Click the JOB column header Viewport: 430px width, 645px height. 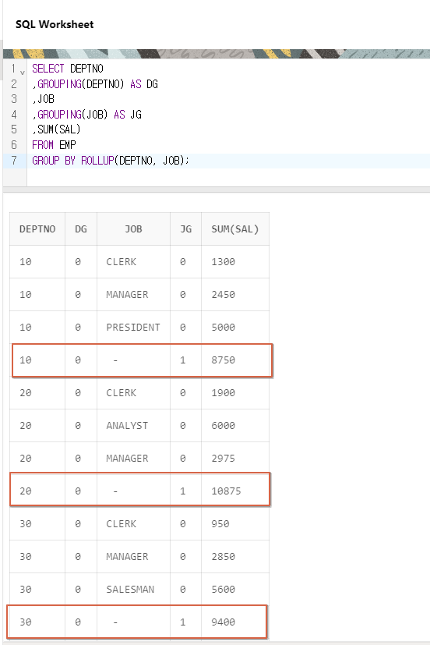point(133,229)
